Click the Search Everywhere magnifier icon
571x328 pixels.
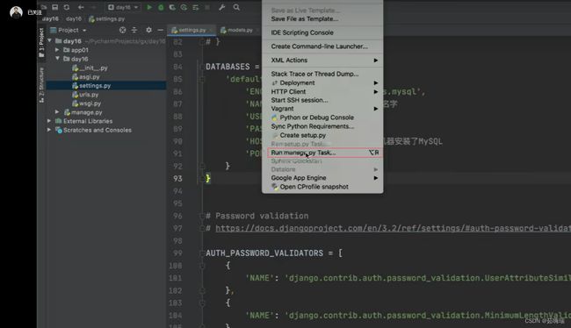tap(236, 7)
